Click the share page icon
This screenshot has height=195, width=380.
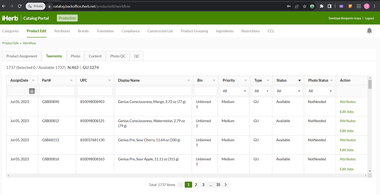(x=297, y=6)
